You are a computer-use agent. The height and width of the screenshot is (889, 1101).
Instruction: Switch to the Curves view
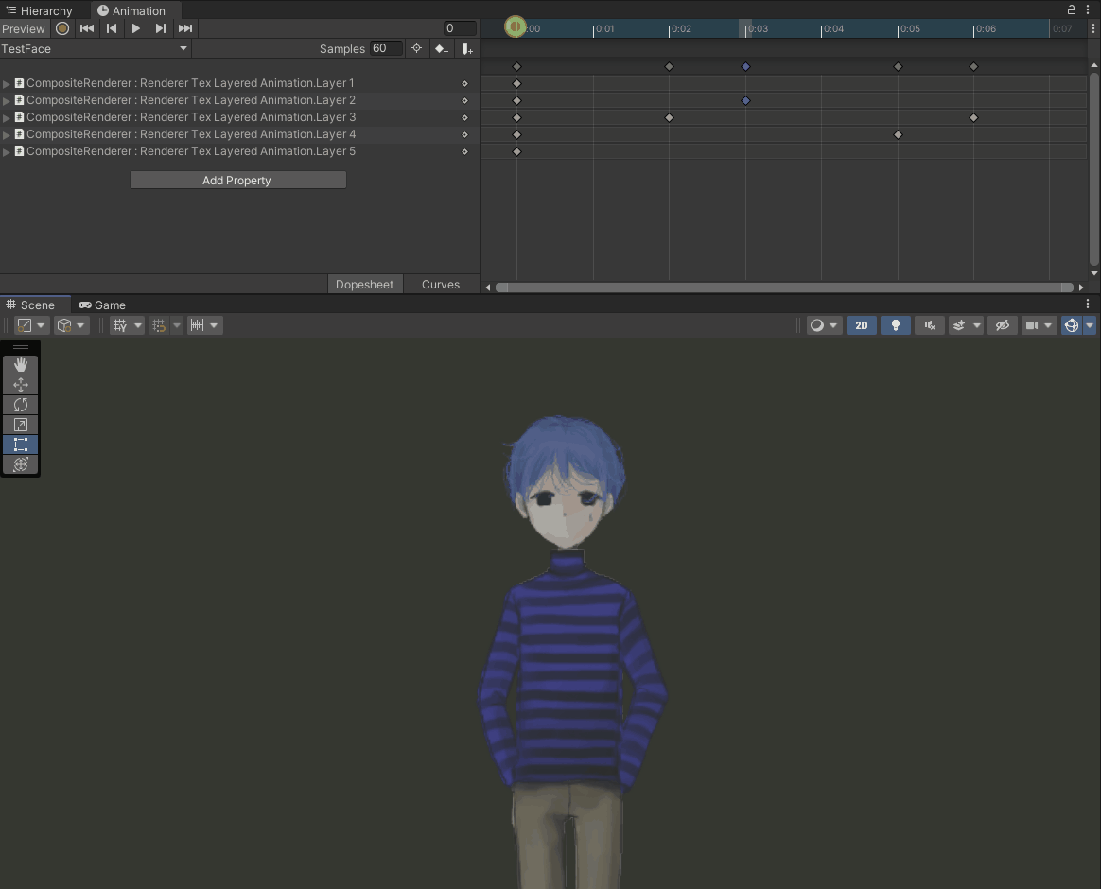pos(440,284)
